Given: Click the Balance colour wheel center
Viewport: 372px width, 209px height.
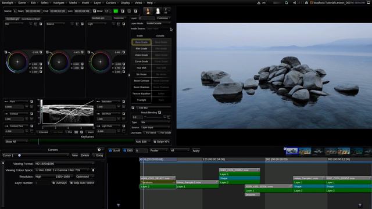Looking at the screenshot, I should click(x=59, y=62).
